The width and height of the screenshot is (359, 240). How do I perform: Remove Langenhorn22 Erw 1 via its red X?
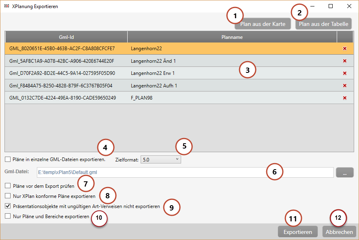coord(344,73)
